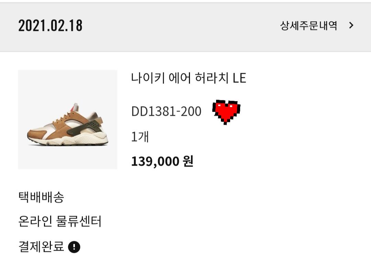Click the quantity text 1개

(x=140, y=136)
